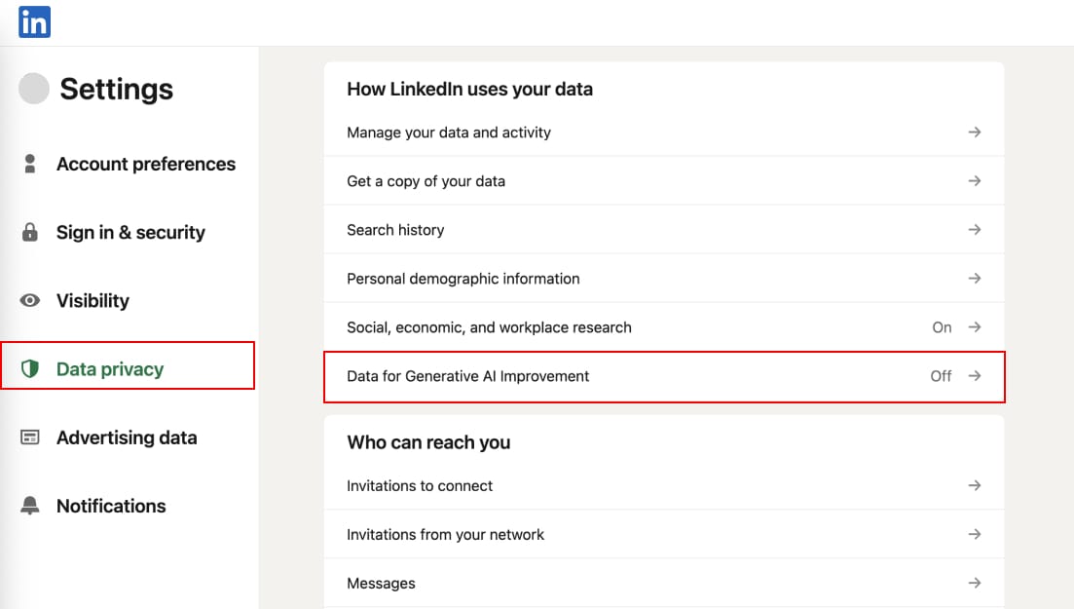This screenshot has width=1074, height=609.
Task: Click the newspaper icon beside Advertising data
Action: (x=29, y=437)
